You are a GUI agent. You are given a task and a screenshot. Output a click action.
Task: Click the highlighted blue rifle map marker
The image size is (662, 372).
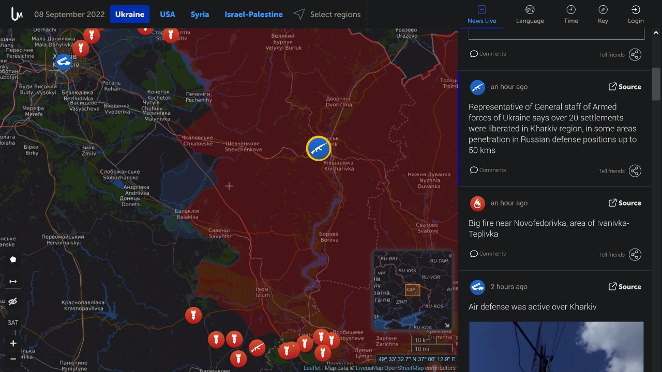click(x=319, y=149)
